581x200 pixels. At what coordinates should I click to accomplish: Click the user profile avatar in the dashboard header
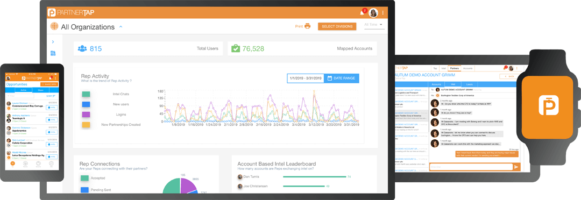tap(373, 13)
